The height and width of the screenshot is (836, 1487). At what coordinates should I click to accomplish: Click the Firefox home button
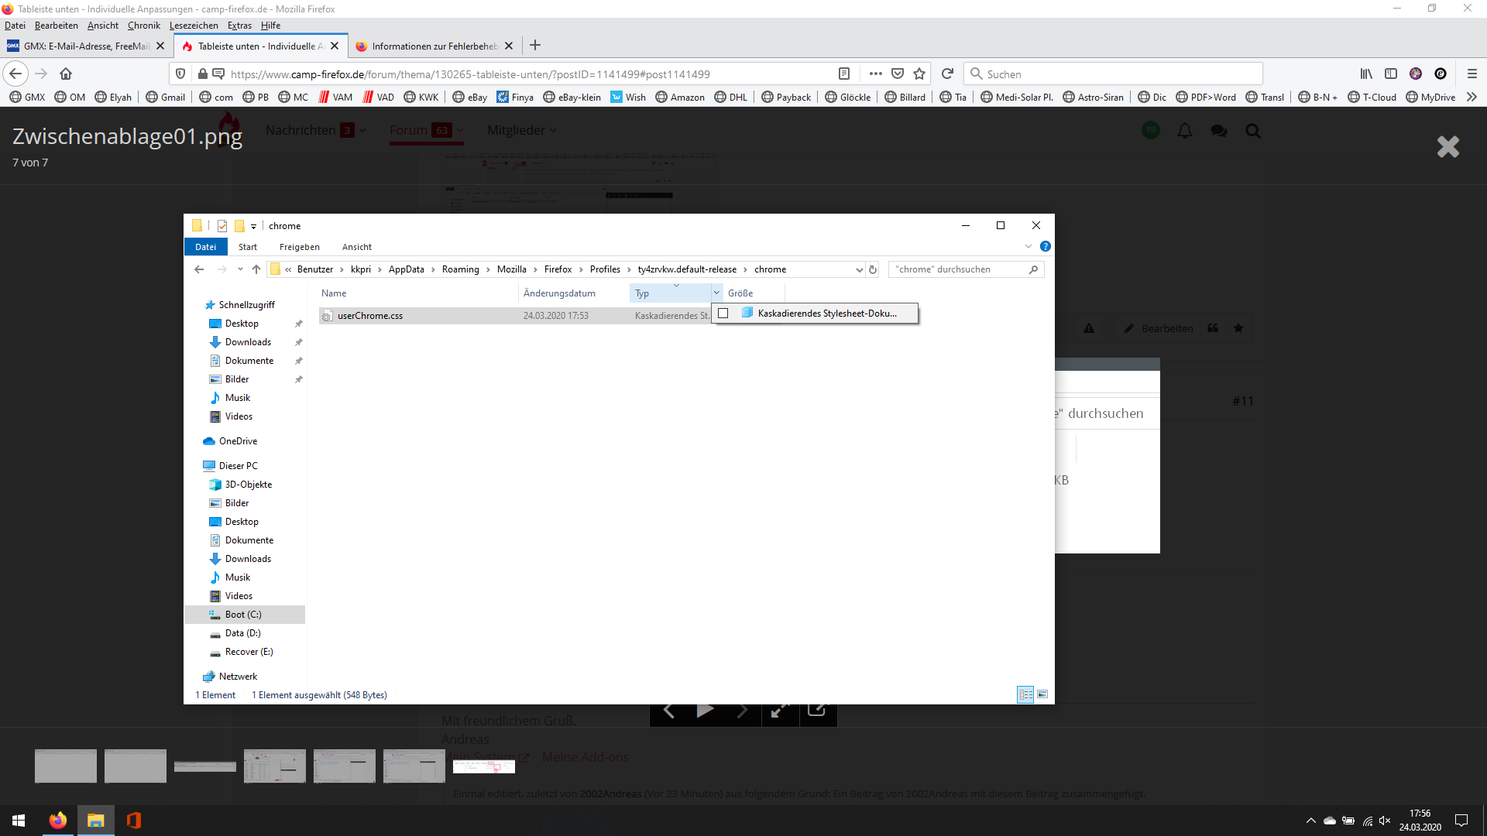point(66,74)
